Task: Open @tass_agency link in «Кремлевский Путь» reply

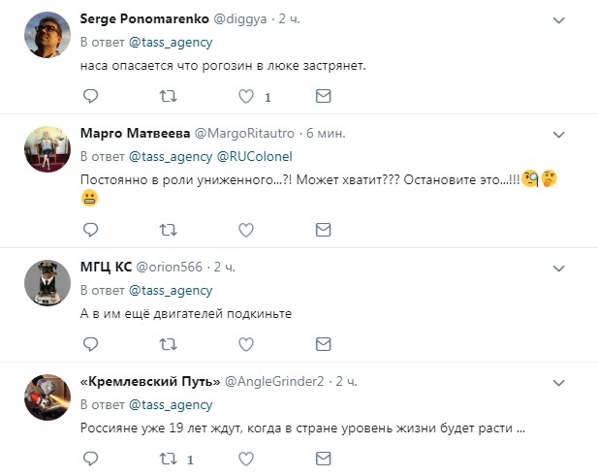Action: [171, 404]
